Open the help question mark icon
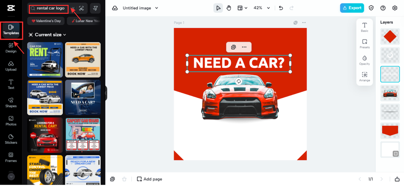Viewport: 404px width, 187px height. pyautogui.click(x=383, y=8)
